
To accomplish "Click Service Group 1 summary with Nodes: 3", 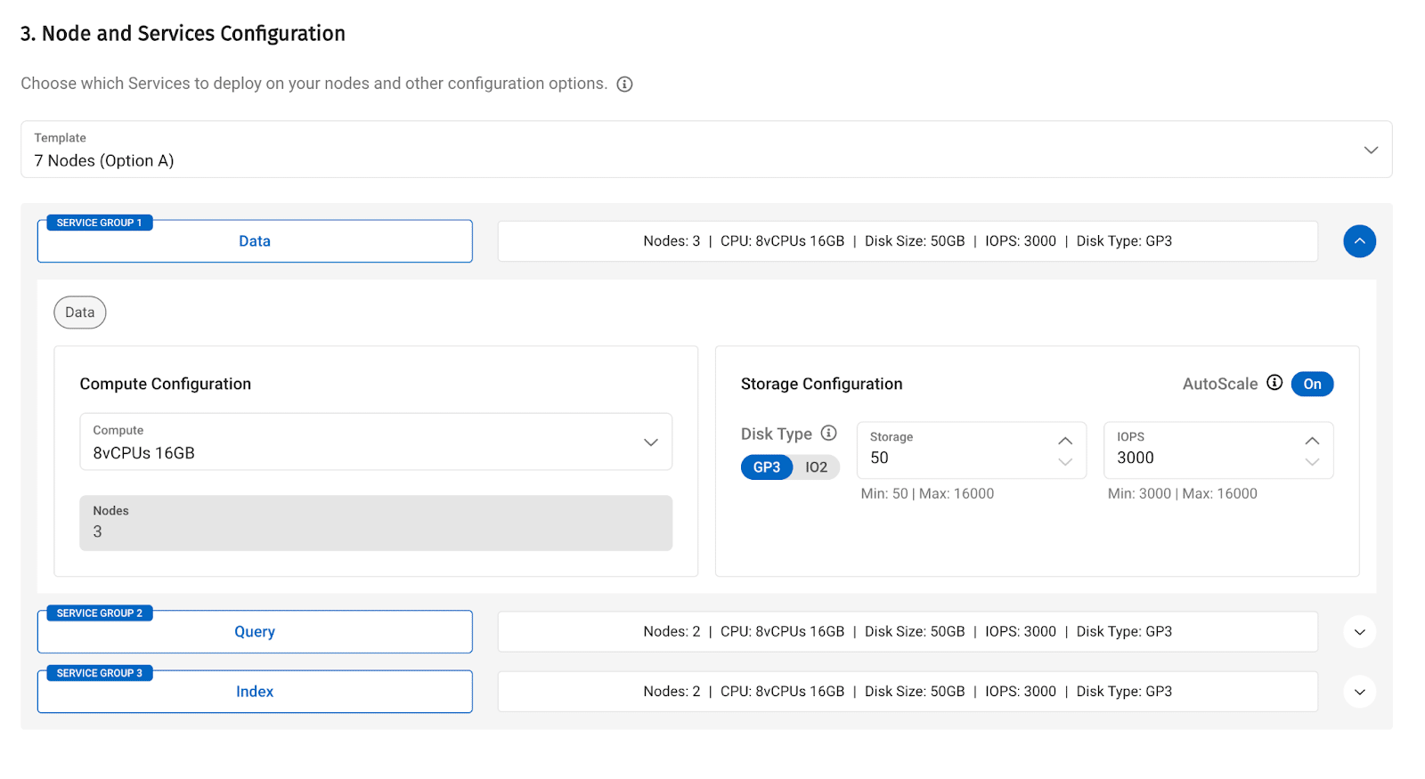I will tap(908, 241).
